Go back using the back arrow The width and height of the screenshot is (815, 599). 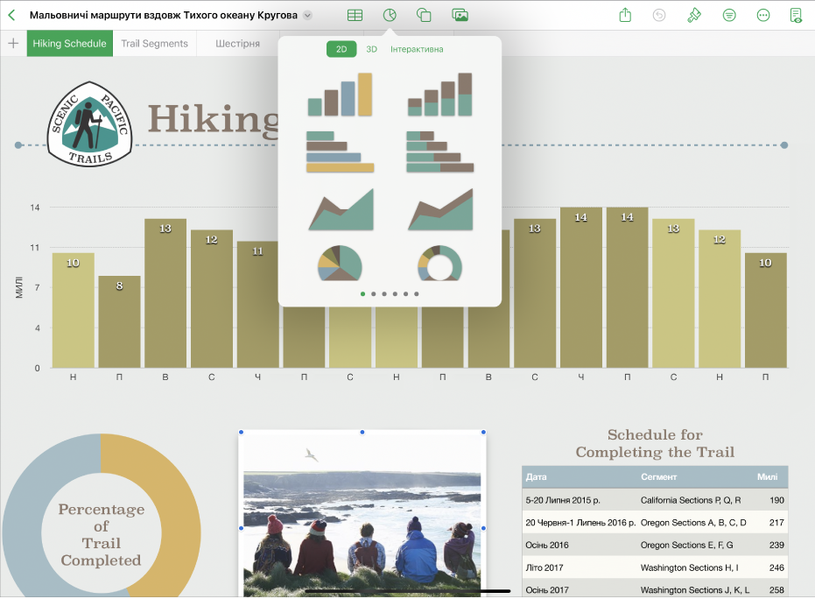coord(11,15)
